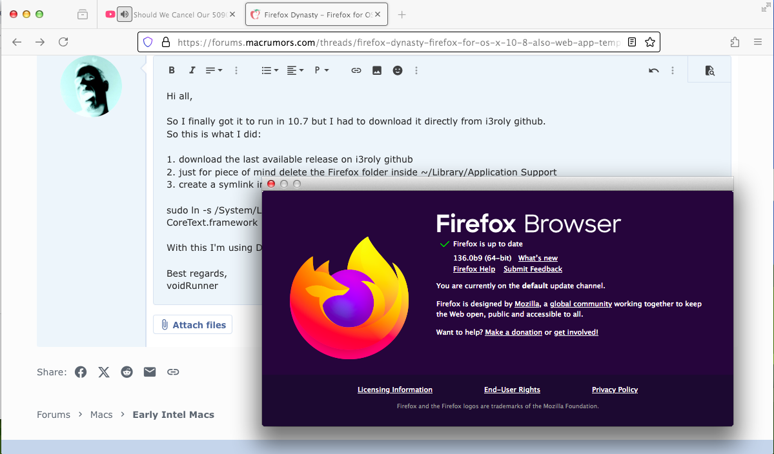Go forward with the forward arrow
This screenshot has height=454, width=774.
40,43
